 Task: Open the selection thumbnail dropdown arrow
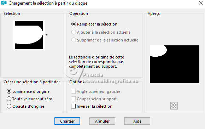(46, 35)
